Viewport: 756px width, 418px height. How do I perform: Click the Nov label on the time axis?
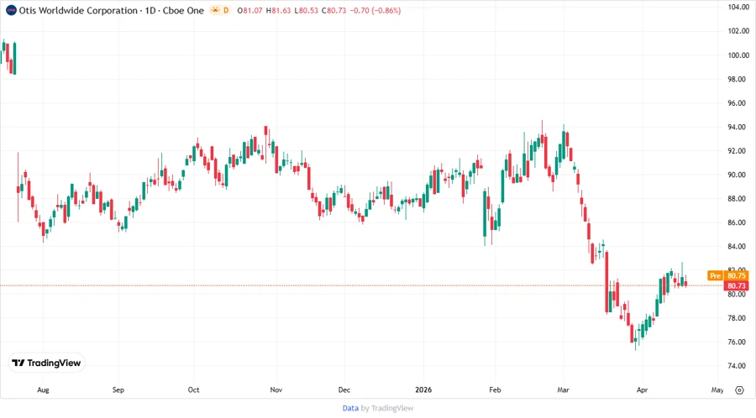click(x=276, y=389)
